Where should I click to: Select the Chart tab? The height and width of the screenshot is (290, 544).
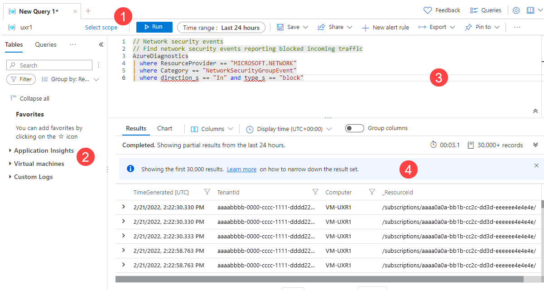coord(164,128)
